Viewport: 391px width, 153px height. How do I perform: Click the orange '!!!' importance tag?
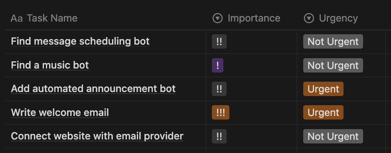click(x=220, y=112)
